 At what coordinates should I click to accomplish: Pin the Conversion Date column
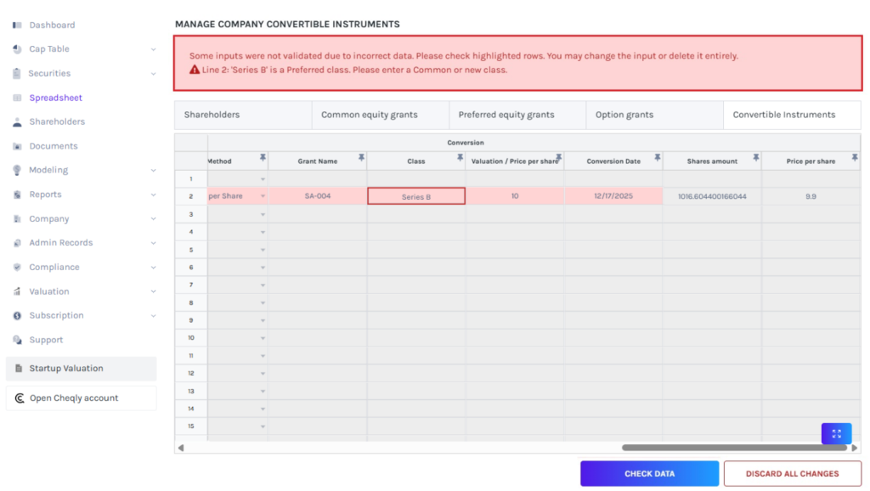[657, 157]
